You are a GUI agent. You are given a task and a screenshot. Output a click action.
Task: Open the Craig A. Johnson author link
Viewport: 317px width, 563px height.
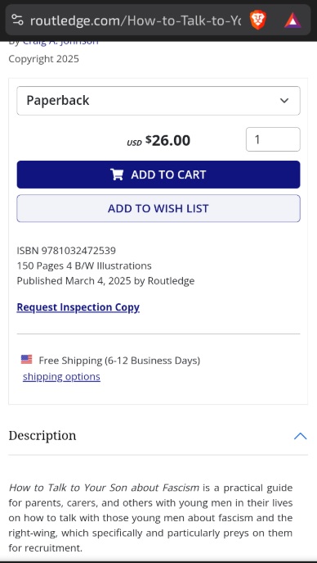(x=60, y=42)
